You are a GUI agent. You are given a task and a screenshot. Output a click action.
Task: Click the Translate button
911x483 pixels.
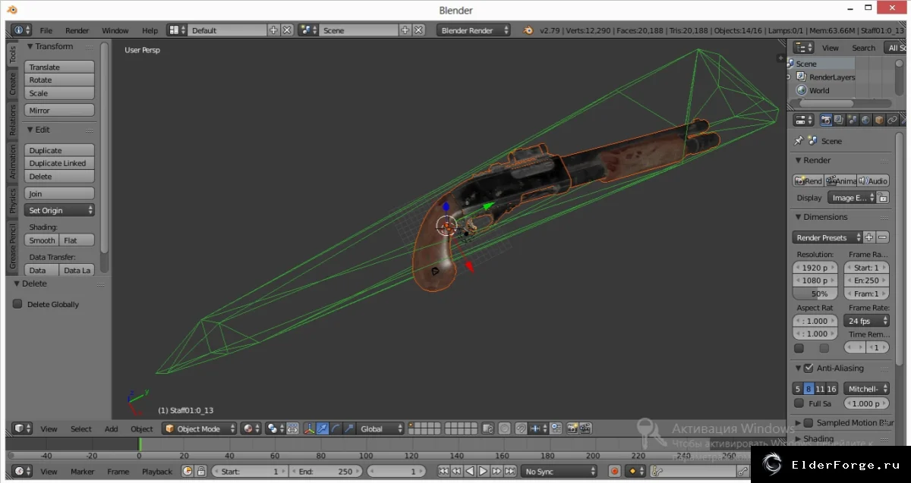60,67
